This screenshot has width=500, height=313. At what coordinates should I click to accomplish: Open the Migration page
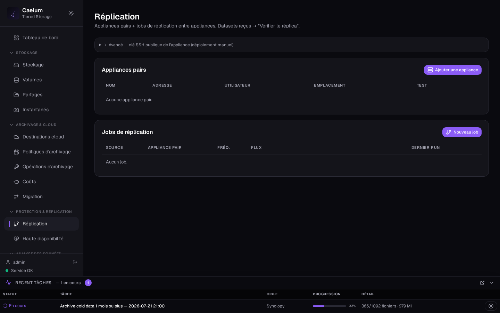41,197
